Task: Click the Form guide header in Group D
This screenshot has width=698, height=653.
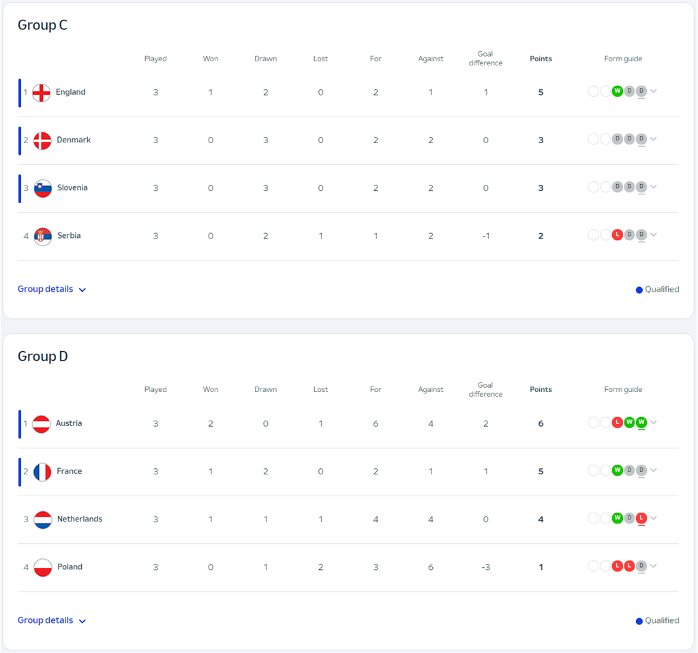Action: tap(623, 389)
